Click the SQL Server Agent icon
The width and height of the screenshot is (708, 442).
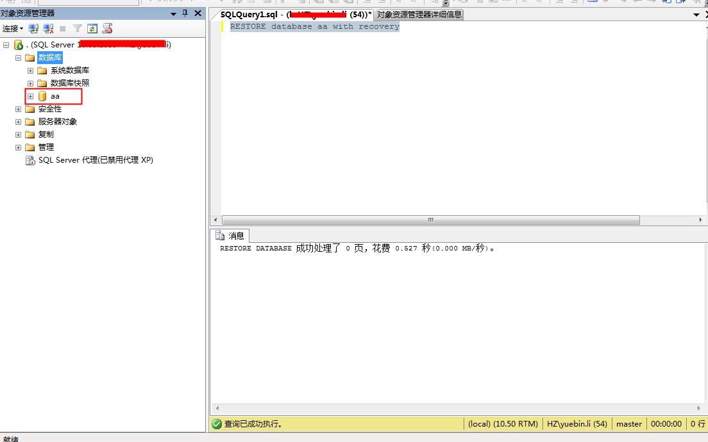(x=30, y=160)
